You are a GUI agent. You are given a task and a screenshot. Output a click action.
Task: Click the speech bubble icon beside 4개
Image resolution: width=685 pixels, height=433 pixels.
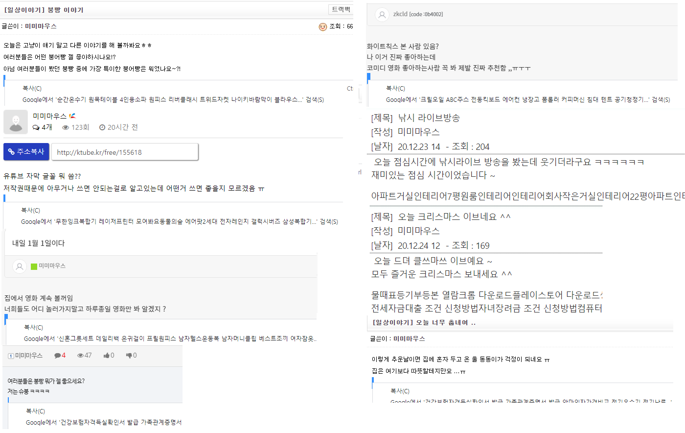[36, 127]
